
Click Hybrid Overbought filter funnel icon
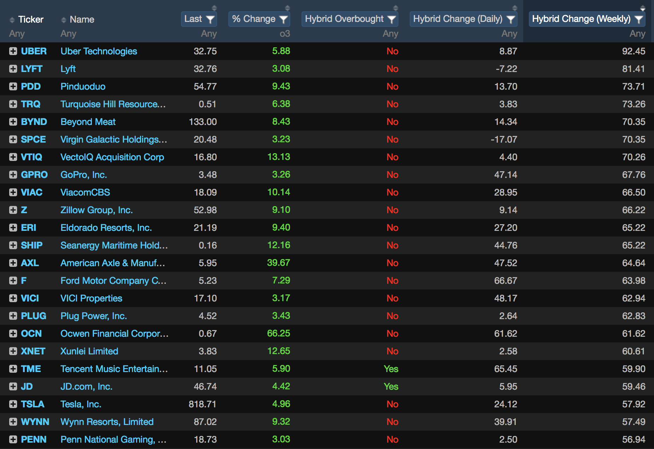coord(391,19)
